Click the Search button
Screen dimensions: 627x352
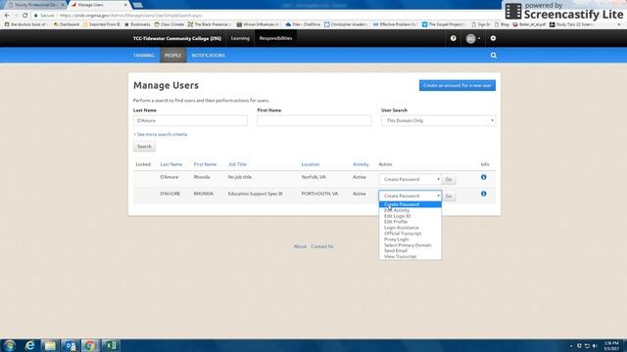144,147
